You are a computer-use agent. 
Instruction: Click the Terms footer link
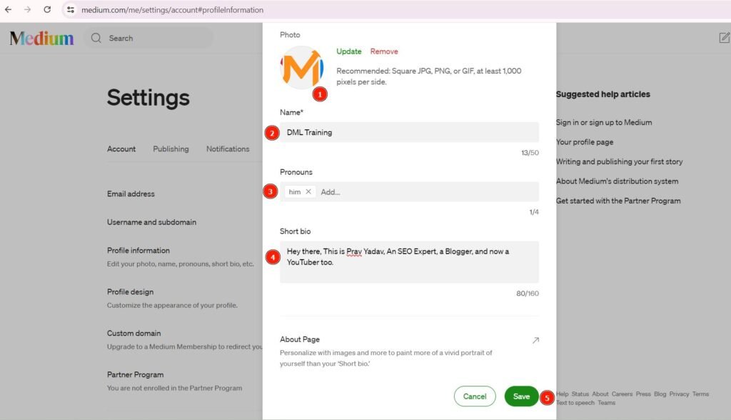click(701, 394)
